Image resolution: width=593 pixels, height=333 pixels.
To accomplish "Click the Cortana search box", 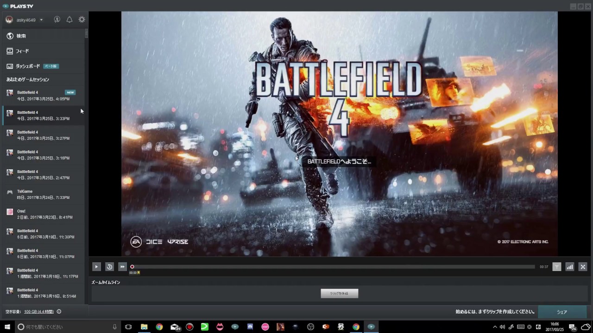I will 67,327.
